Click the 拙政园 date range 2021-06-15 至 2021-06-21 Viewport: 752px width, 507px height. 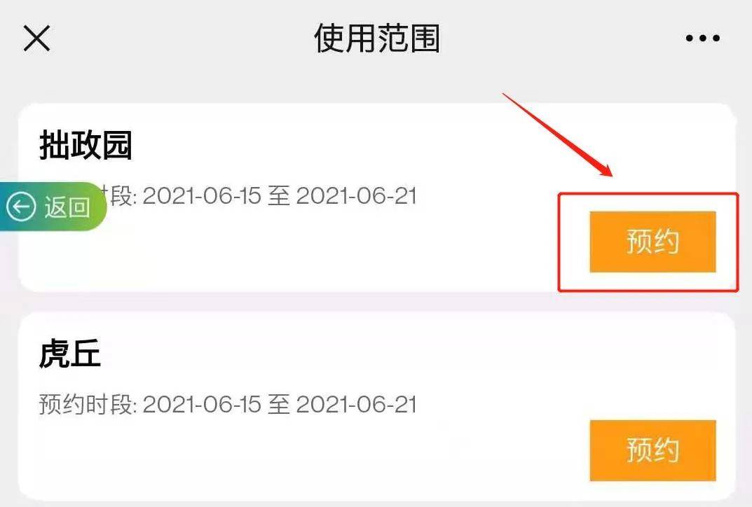click(x=280, y=196)
